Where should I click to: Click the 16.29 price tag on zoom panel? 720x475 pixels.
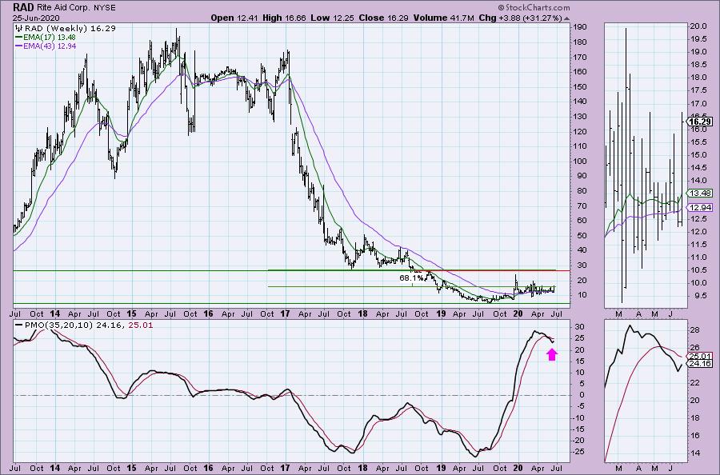[x=700, y=122]
